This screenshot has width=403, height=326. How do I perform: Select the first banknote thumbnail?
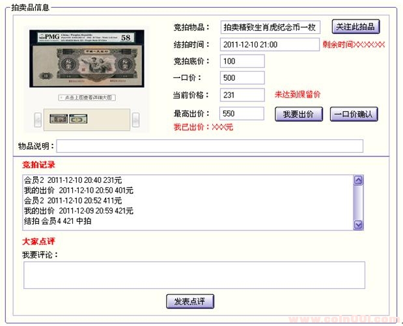[x=59, y=119]
